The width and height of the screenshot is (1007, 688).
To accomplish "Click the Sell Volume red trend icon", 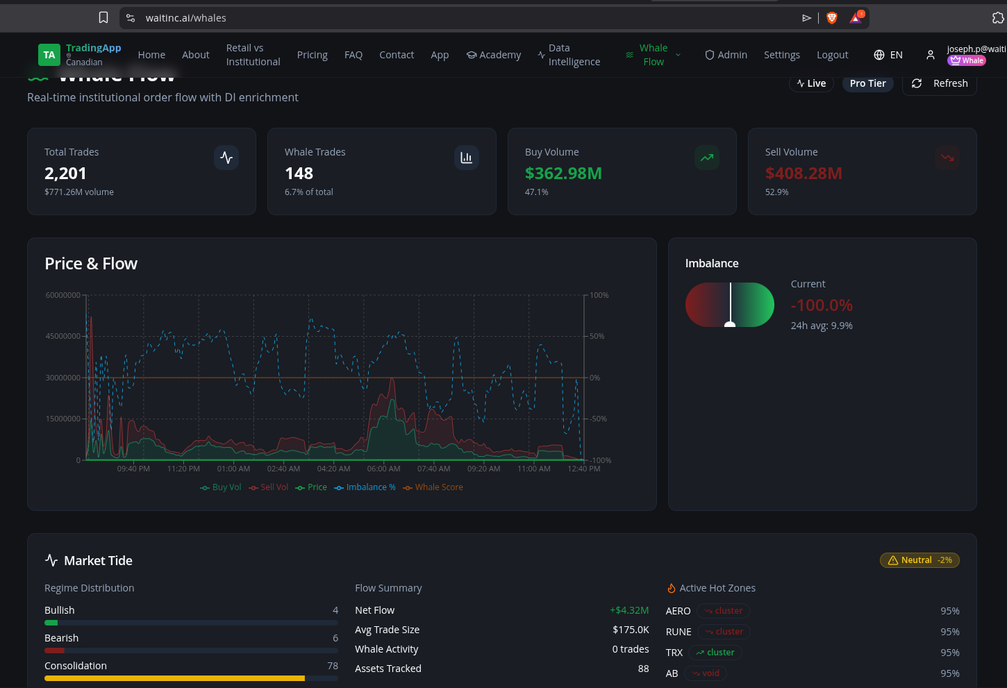I will [x=947, y=158].
